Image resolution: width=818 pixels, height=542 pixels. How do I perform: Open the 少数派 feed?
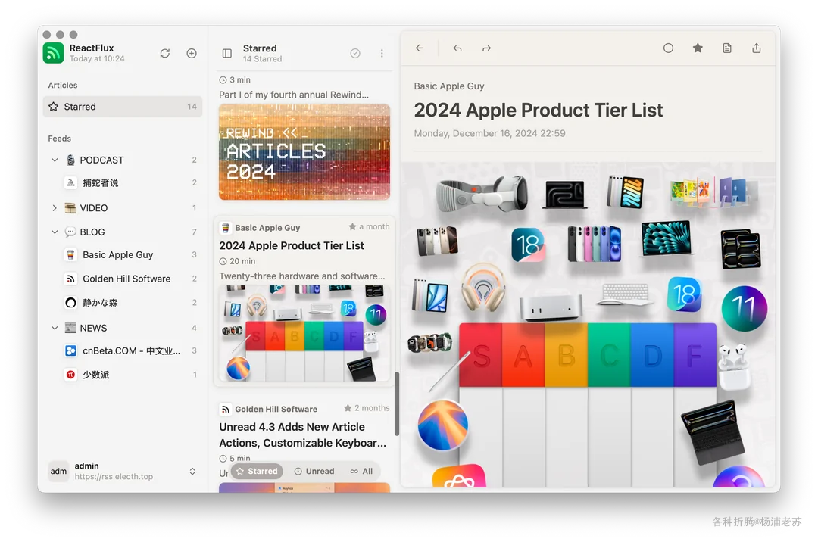coord(123,375)
